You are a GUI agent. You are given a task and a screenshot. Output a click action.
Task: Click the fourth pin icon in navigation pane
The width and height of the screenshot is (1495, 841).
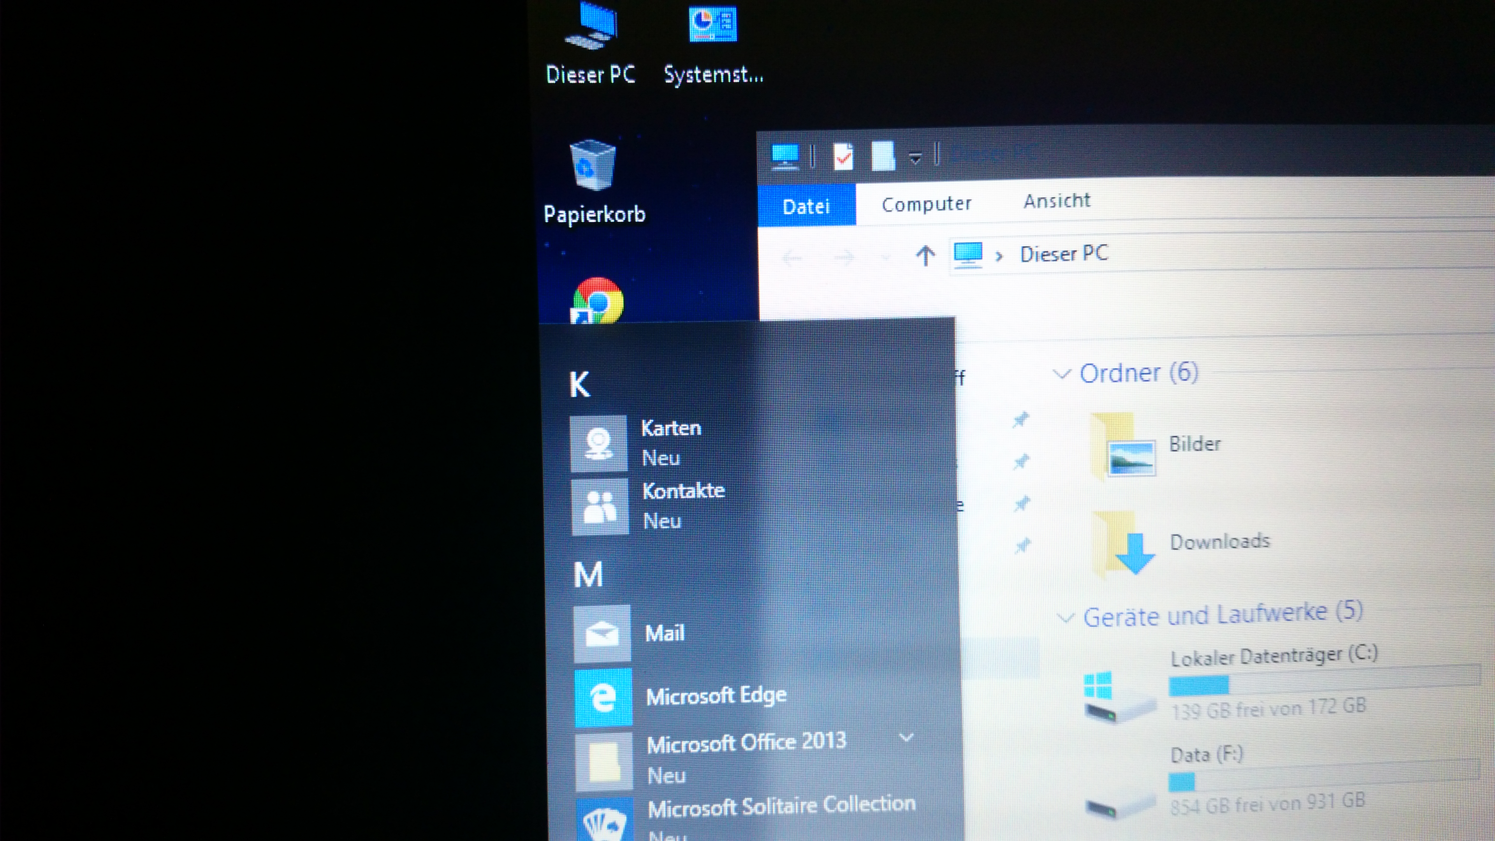point(1022,545)
